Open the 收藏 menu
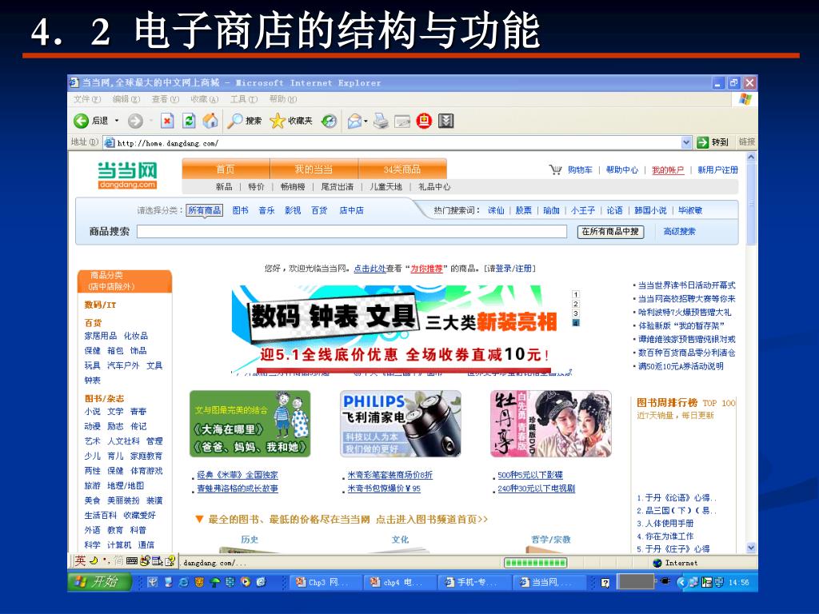The width and height of the screenshot is (819, 614). point(204,99)
